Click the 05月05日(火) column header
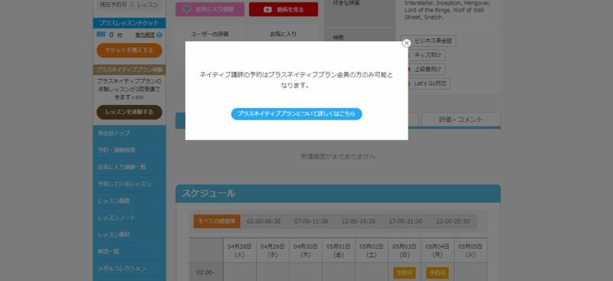Viewport: 613px width, 281px height. 470,250
